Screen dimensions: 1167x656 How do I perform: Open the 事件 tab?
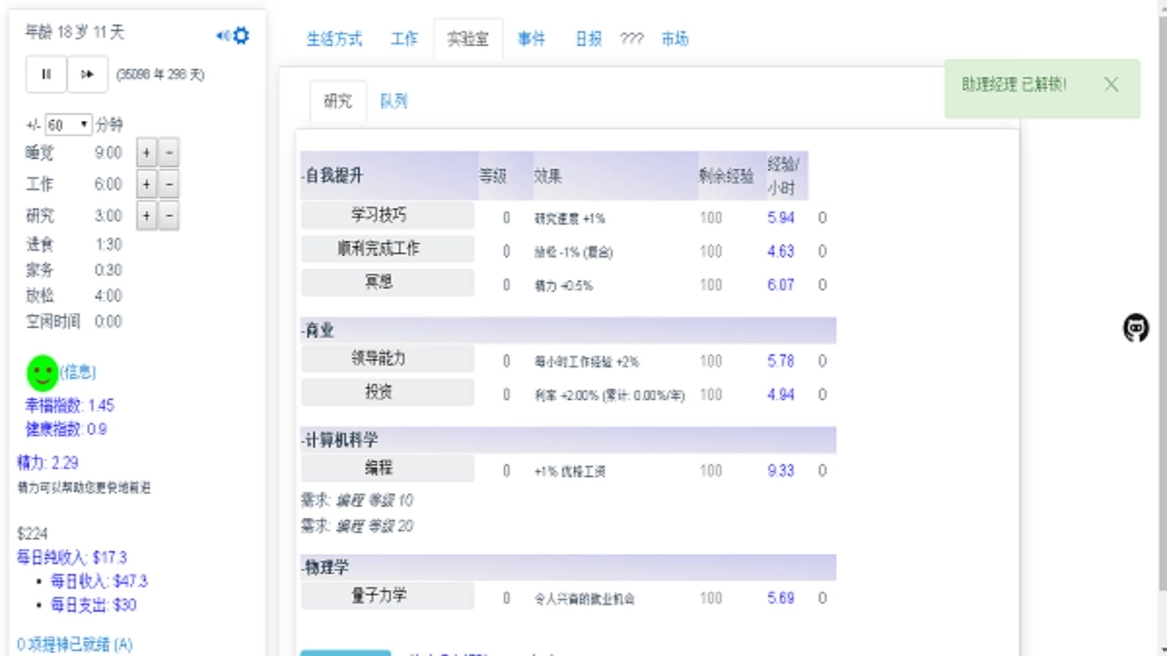[x=531, y=39]
